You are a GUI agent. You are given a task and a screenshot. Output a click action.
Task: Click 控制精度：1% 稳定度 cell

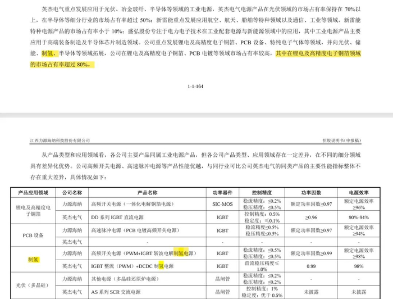262,292
